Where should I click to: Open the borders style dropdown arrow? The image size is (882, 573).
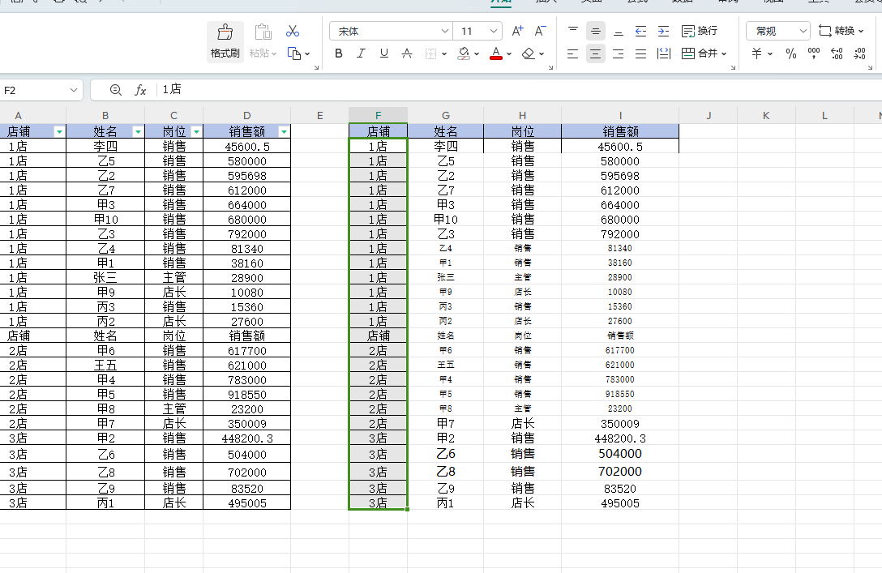point(443,54)
